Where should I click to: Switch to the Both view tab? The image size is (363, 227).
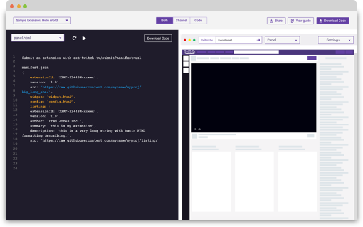164,21
